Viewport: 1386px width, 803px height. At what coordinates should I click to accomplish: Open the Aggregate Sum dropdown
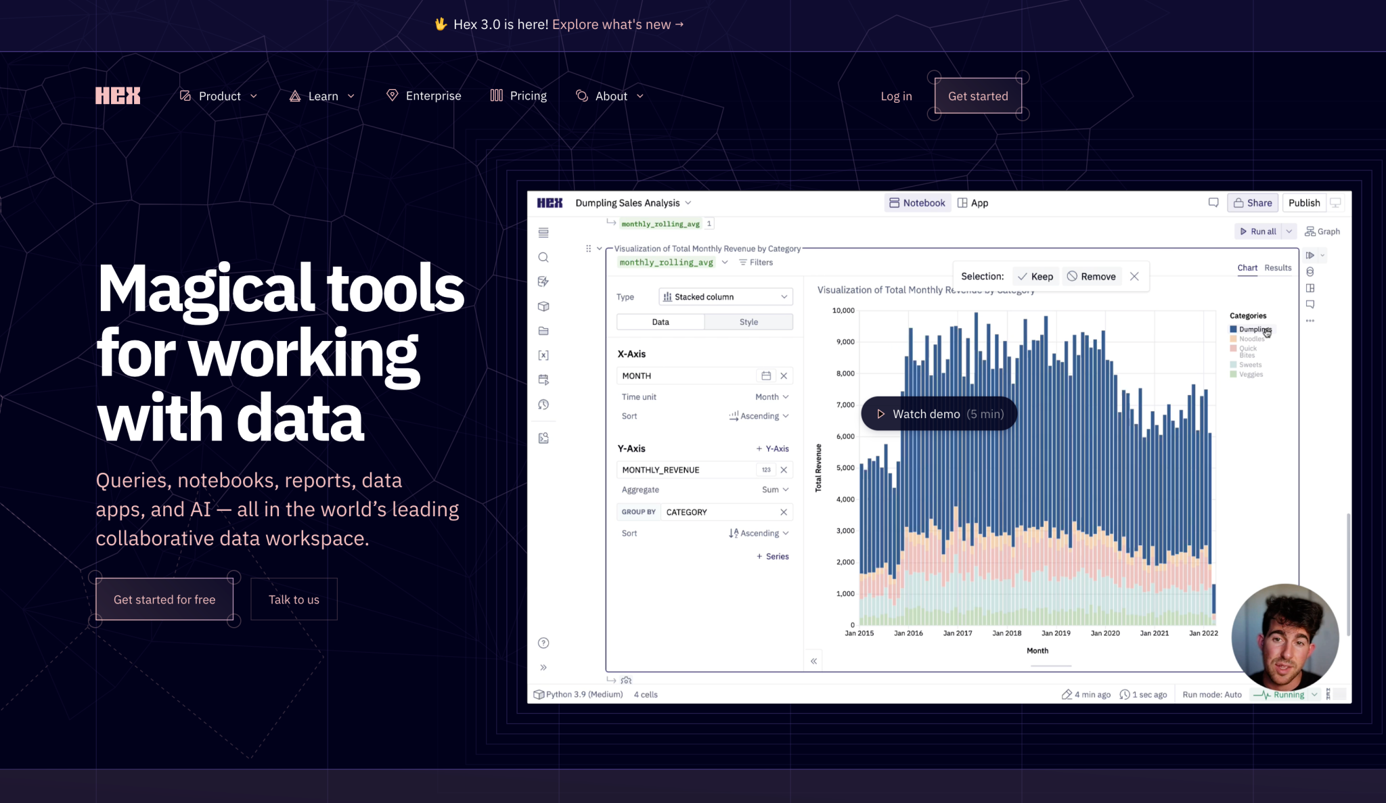click(x=775, y=490)
